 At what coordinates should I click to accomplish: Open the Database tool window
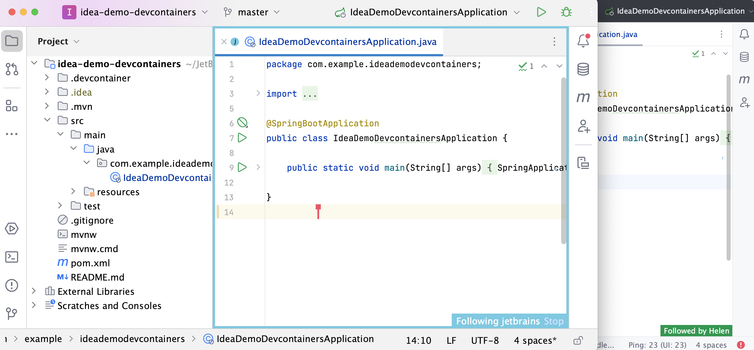pyautogui.click(x=583, y=69)
